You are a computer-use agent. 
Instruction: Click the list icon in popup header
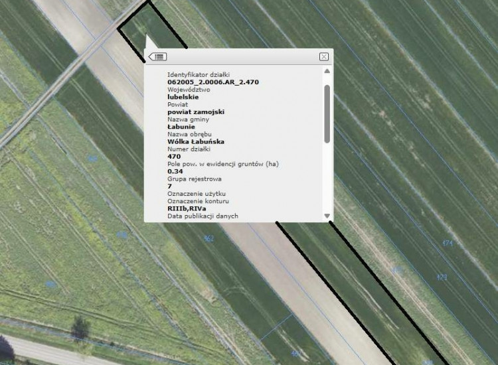[157, 57]
